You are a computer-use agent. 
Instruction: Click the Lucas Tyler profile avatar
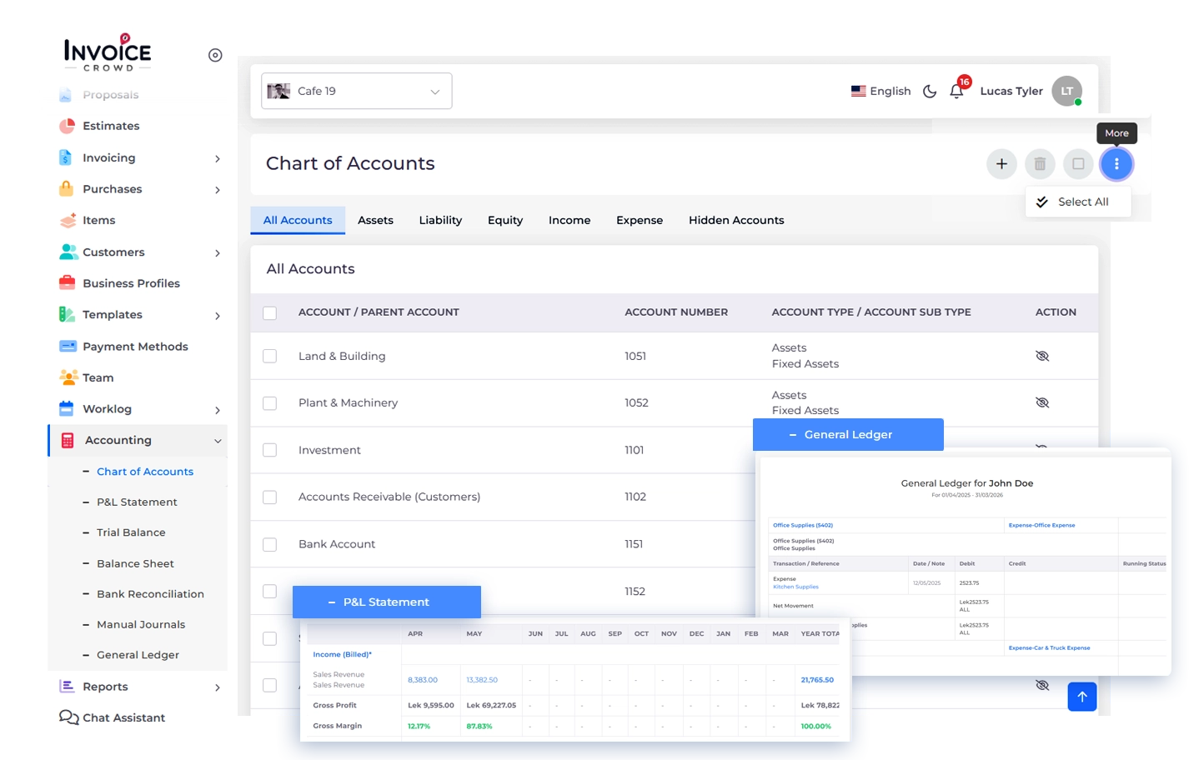(x=1066, y=91)
